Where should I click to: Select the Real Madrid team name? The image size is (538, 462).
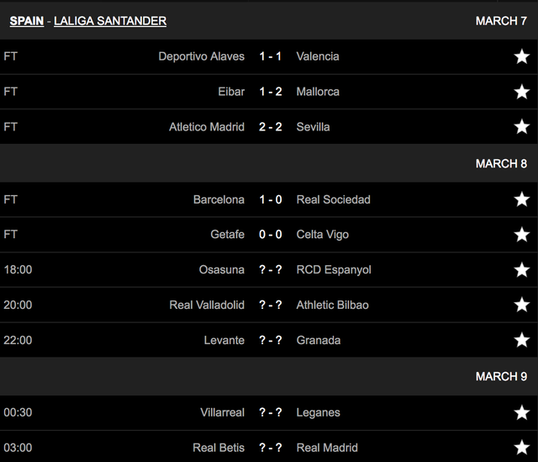pyautogui.click(x=327, y=448)
